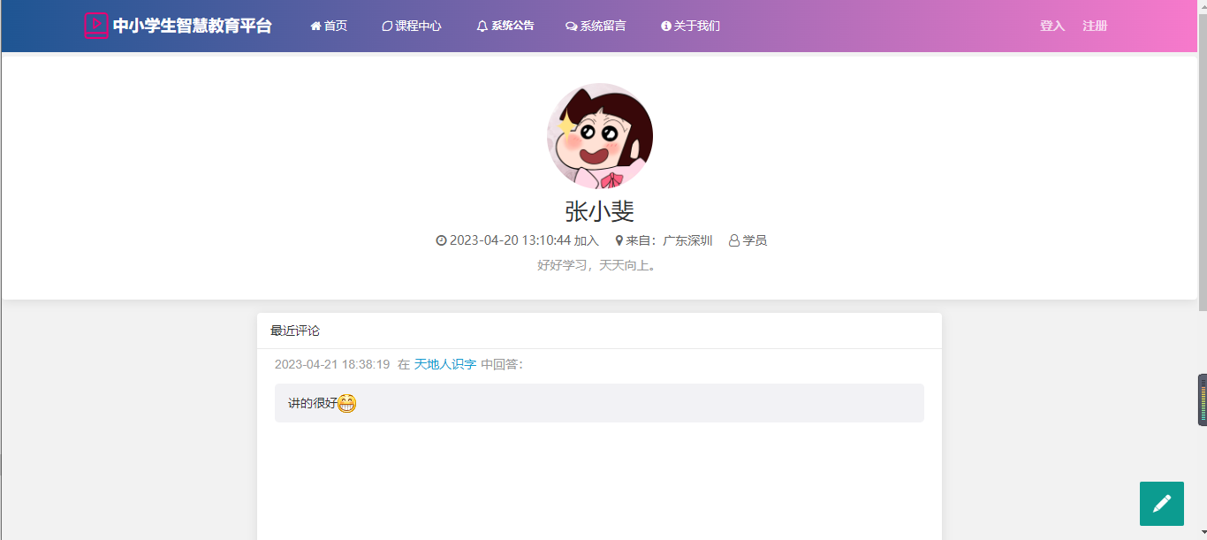
Task: Click the platform logo play icon
Action: click(96, 26)
